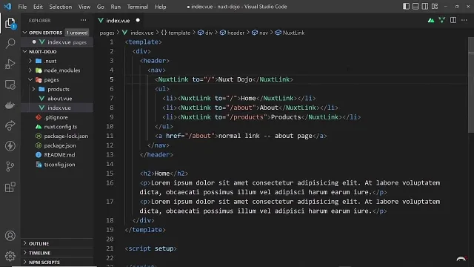Select index.vue under Open Editors
This screenshot has width=474, height=267.
(x=59, y=42)
